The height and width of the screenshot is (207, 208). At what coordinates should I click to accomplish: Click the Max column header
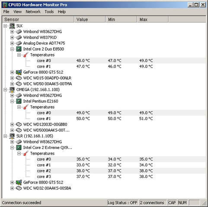(x=153, y=19)
